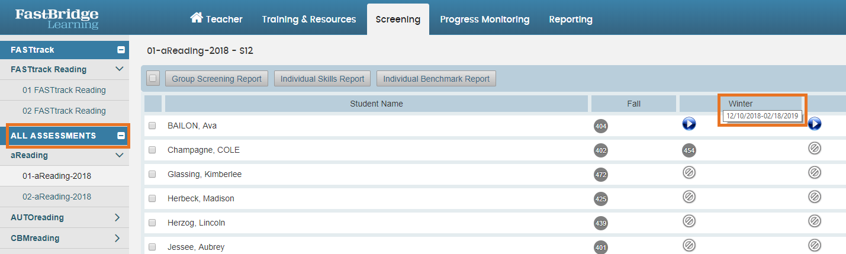
Task: Open the Teacher tab
Action: point(216,19)
